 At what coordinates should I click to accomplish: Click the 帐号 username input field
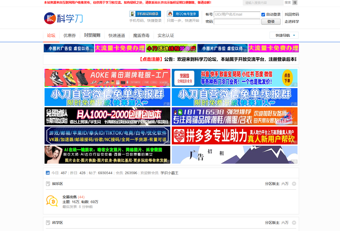[237, 15]
